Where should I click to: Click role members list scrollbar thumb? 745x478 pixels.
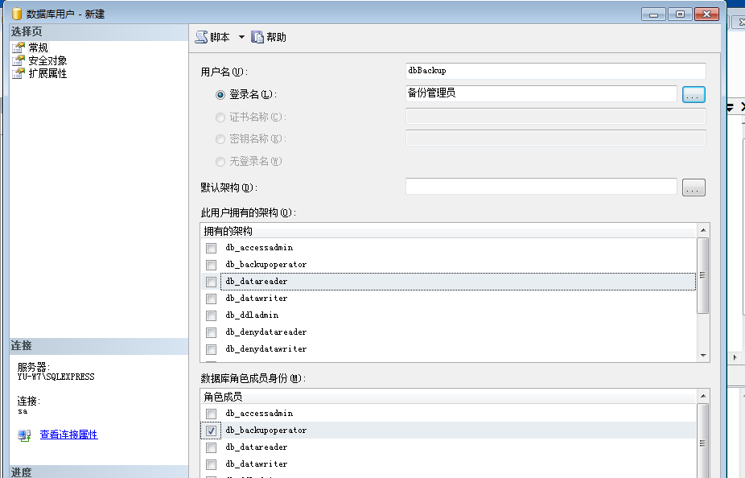[702, 442]
